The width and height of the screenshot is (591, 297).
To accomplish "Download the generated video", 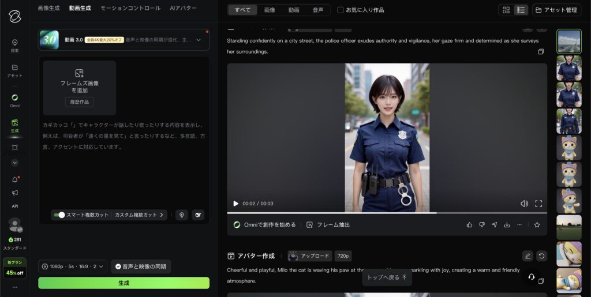I will pyautogui.click(x=507, y=225).
